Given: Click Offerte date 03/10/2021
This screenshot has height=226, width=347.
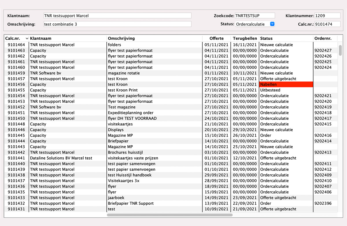Looking at the screenshot, I should (x=216, y=152).
